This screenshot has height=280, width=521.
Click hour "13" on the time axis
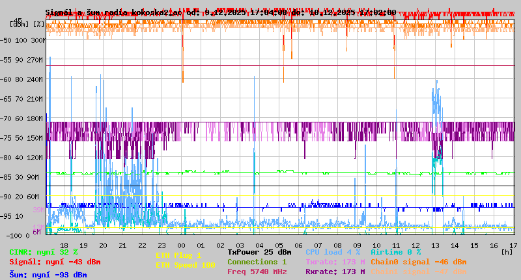[435, 245]
